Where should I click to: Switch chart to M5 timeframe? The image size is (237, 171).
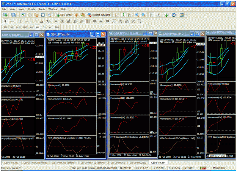pyautogui.click(x=12, y=28)
